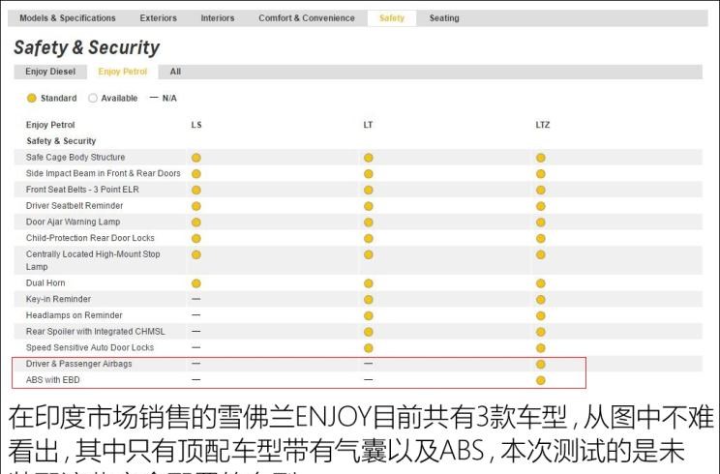
Task: Click the Safety & Security page heading
Action: click(x=86, y=47)
